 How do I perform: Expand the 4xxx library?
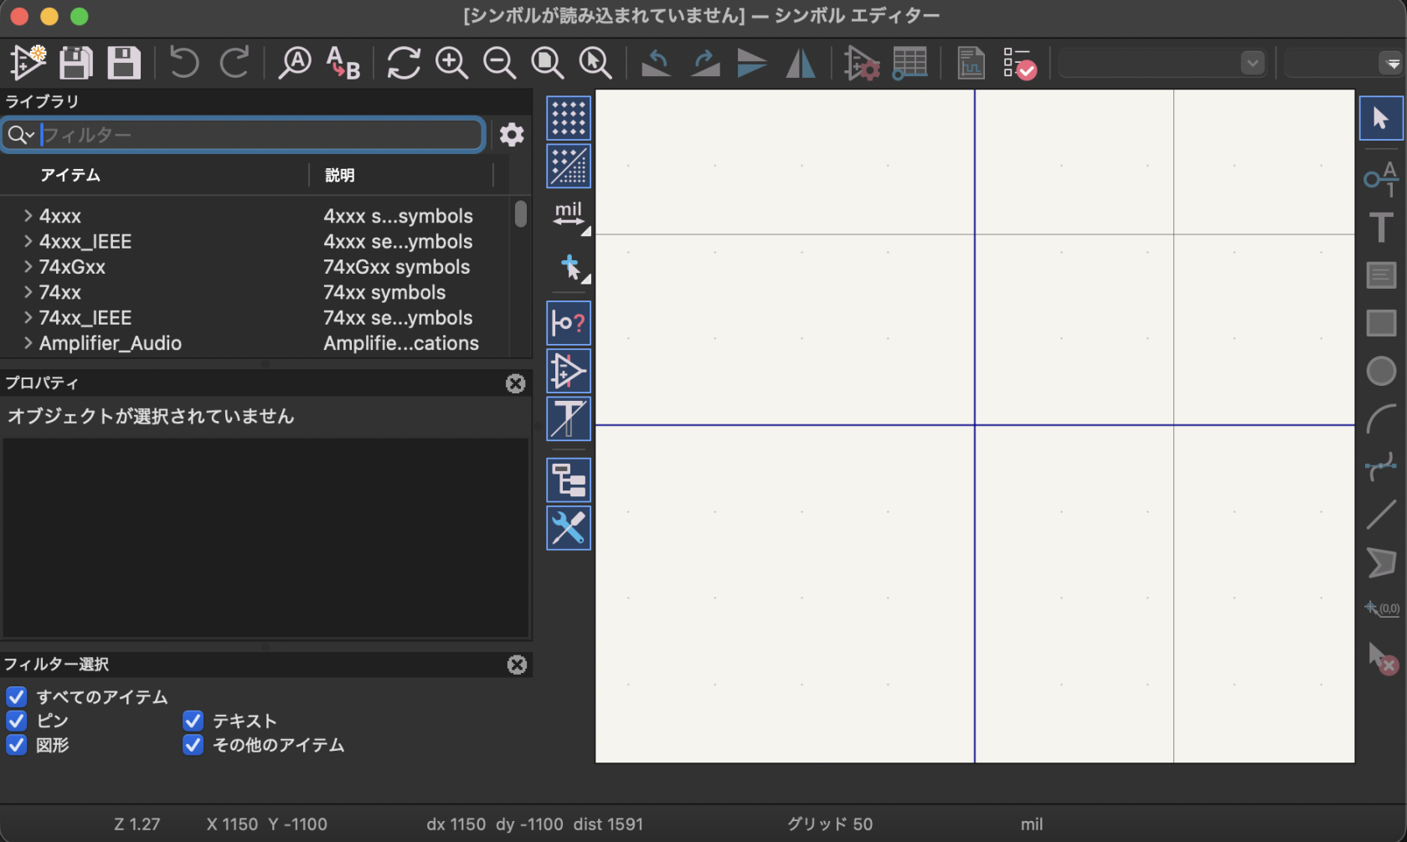(28, 216)
